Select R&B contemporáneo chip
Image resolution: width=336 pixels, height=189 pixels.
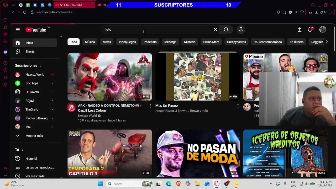[268, 42]
